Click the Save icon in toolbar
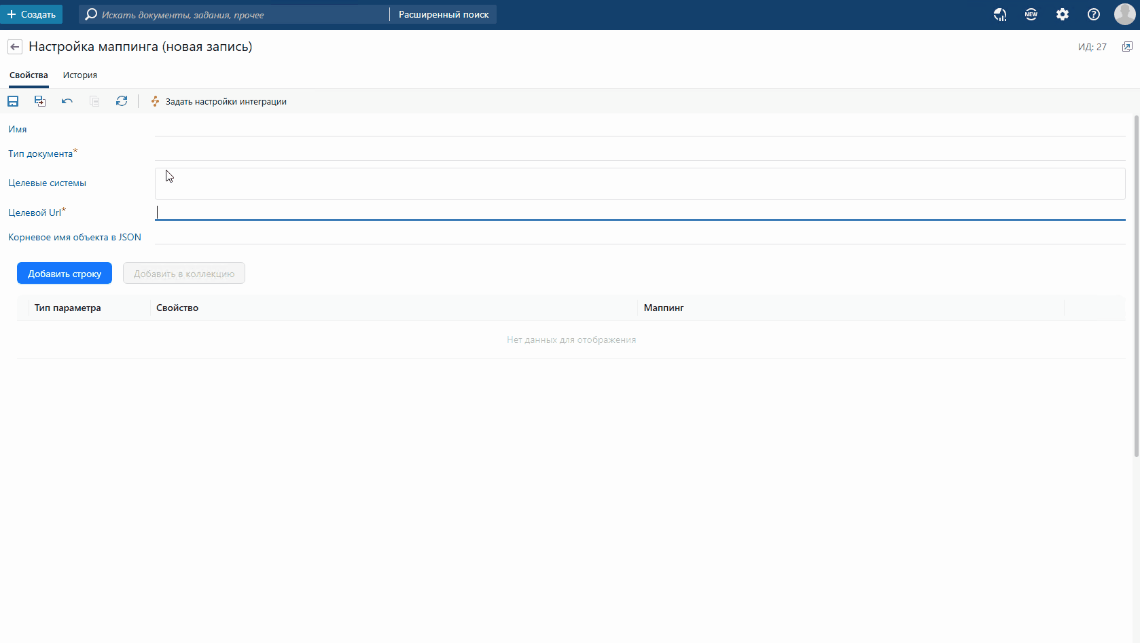Viewport: 1140px width, 643px height. pos(13,101)
